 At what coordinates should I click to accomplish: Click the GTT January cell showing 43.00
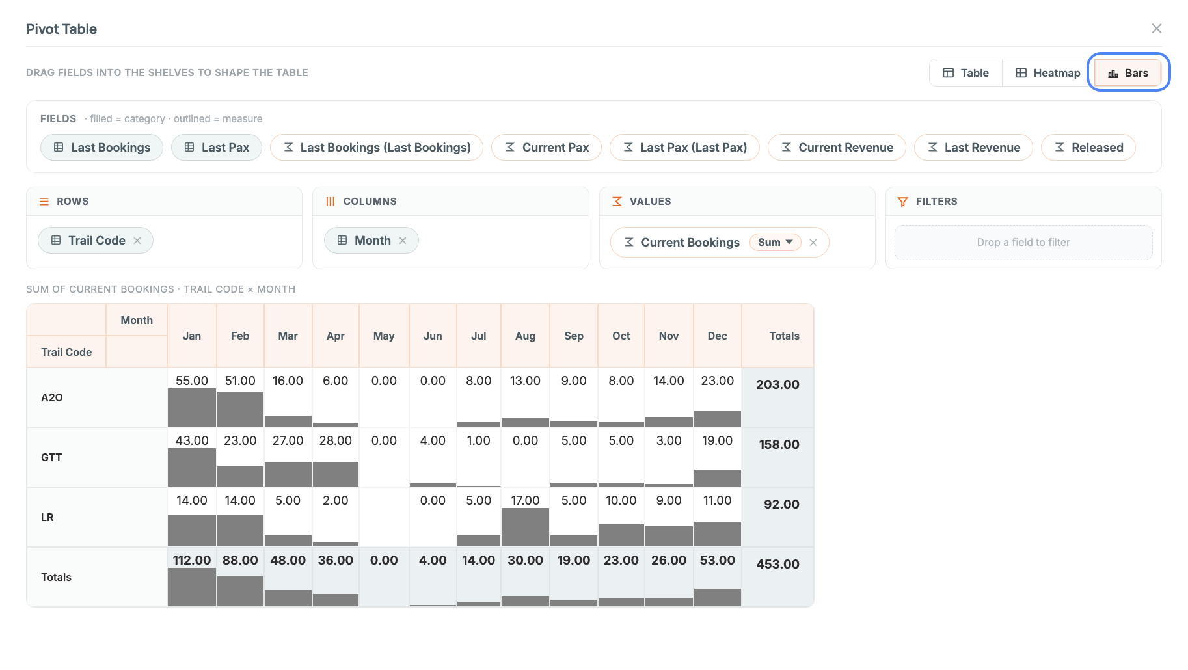[192, 457]
